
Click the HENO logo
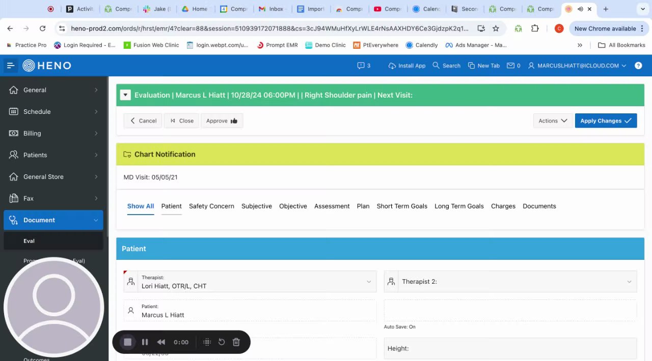(x=47, y=66)
